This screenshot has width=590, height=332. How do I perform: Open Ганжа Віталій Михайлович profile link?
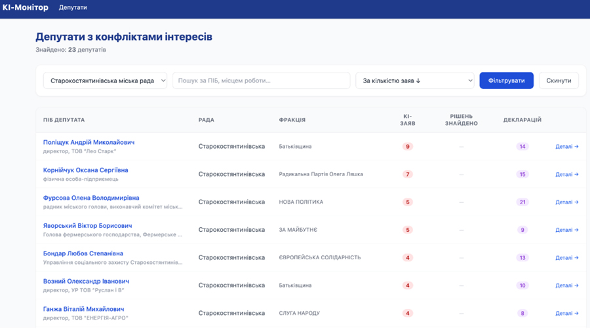(83, 309)
